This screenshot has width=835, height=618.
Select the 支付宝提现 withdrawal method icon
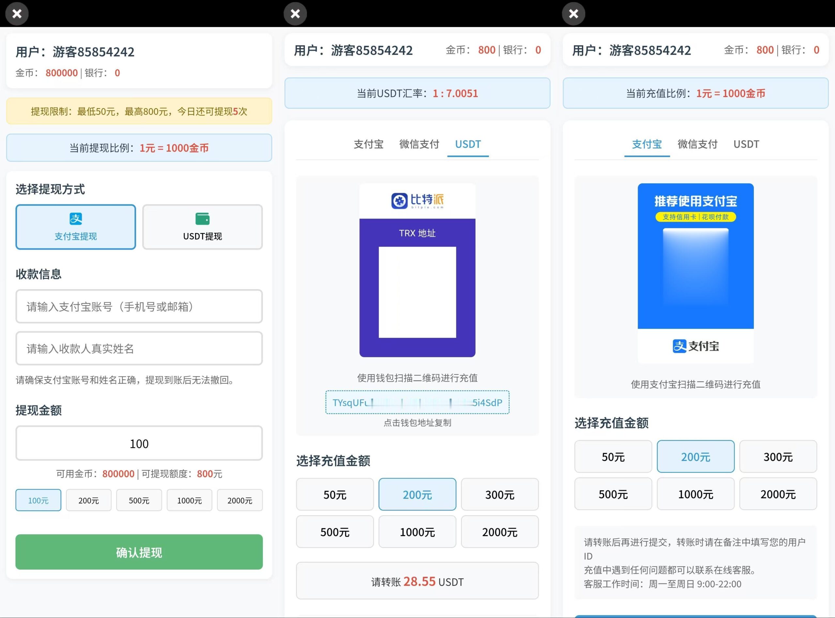[x=75, y=219]
